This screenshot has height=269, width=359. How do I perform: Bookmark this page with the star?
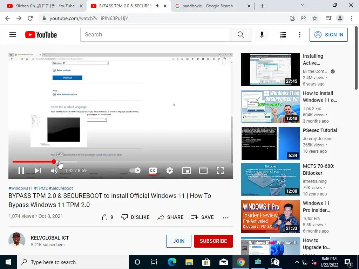(315, 18)
